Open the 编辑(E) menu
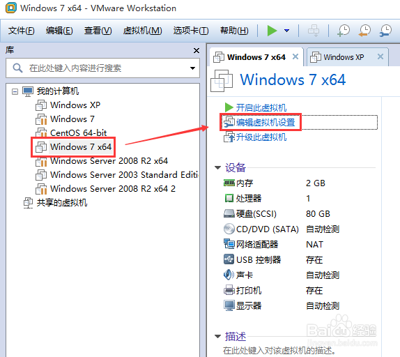 point(59,31)
